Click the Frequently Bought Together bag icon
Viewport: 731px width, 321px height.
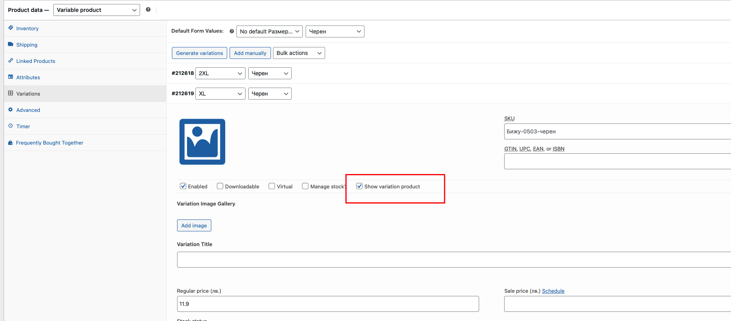[x=11, y=143]
